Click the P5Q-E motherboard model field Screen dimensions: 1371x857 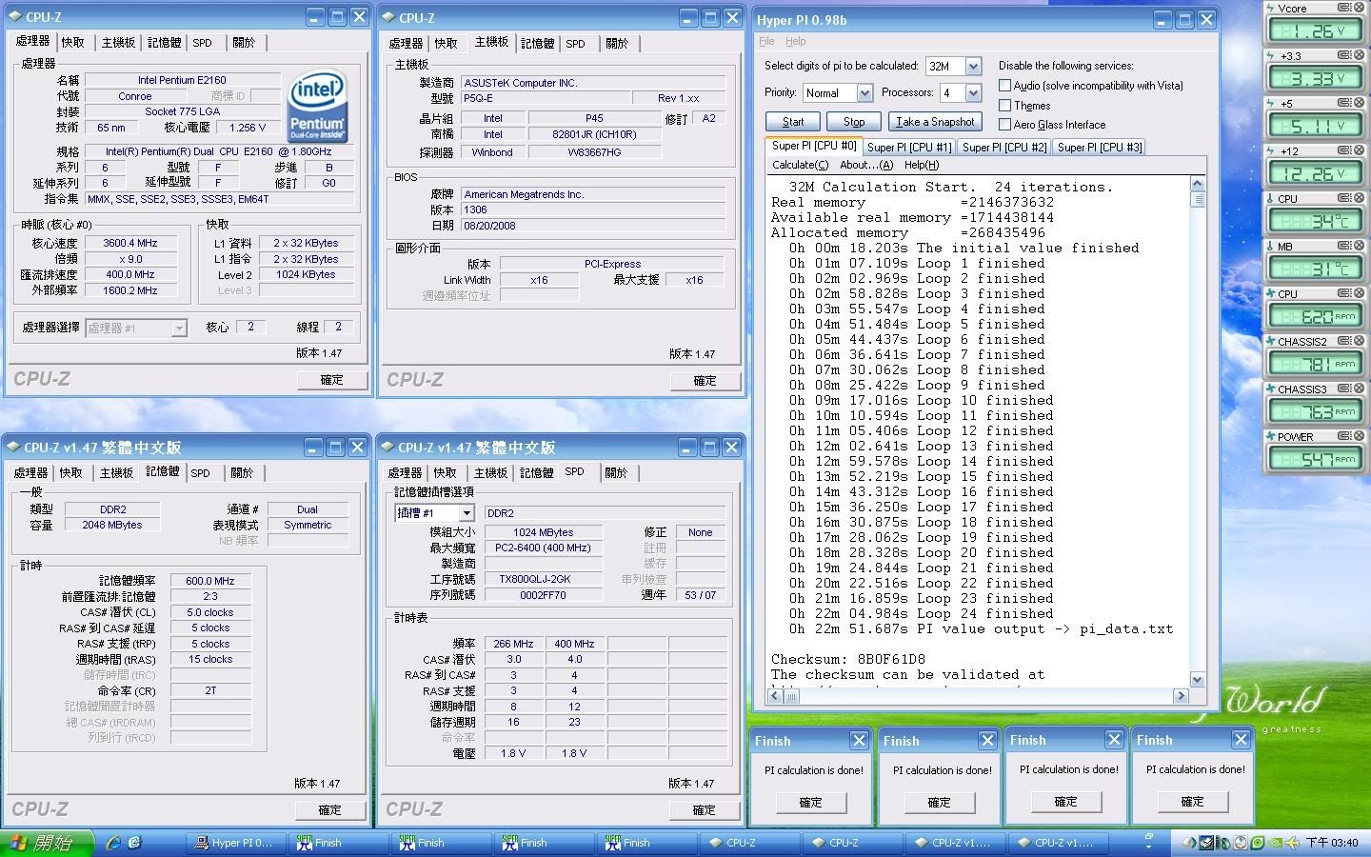tap(545, 98)
